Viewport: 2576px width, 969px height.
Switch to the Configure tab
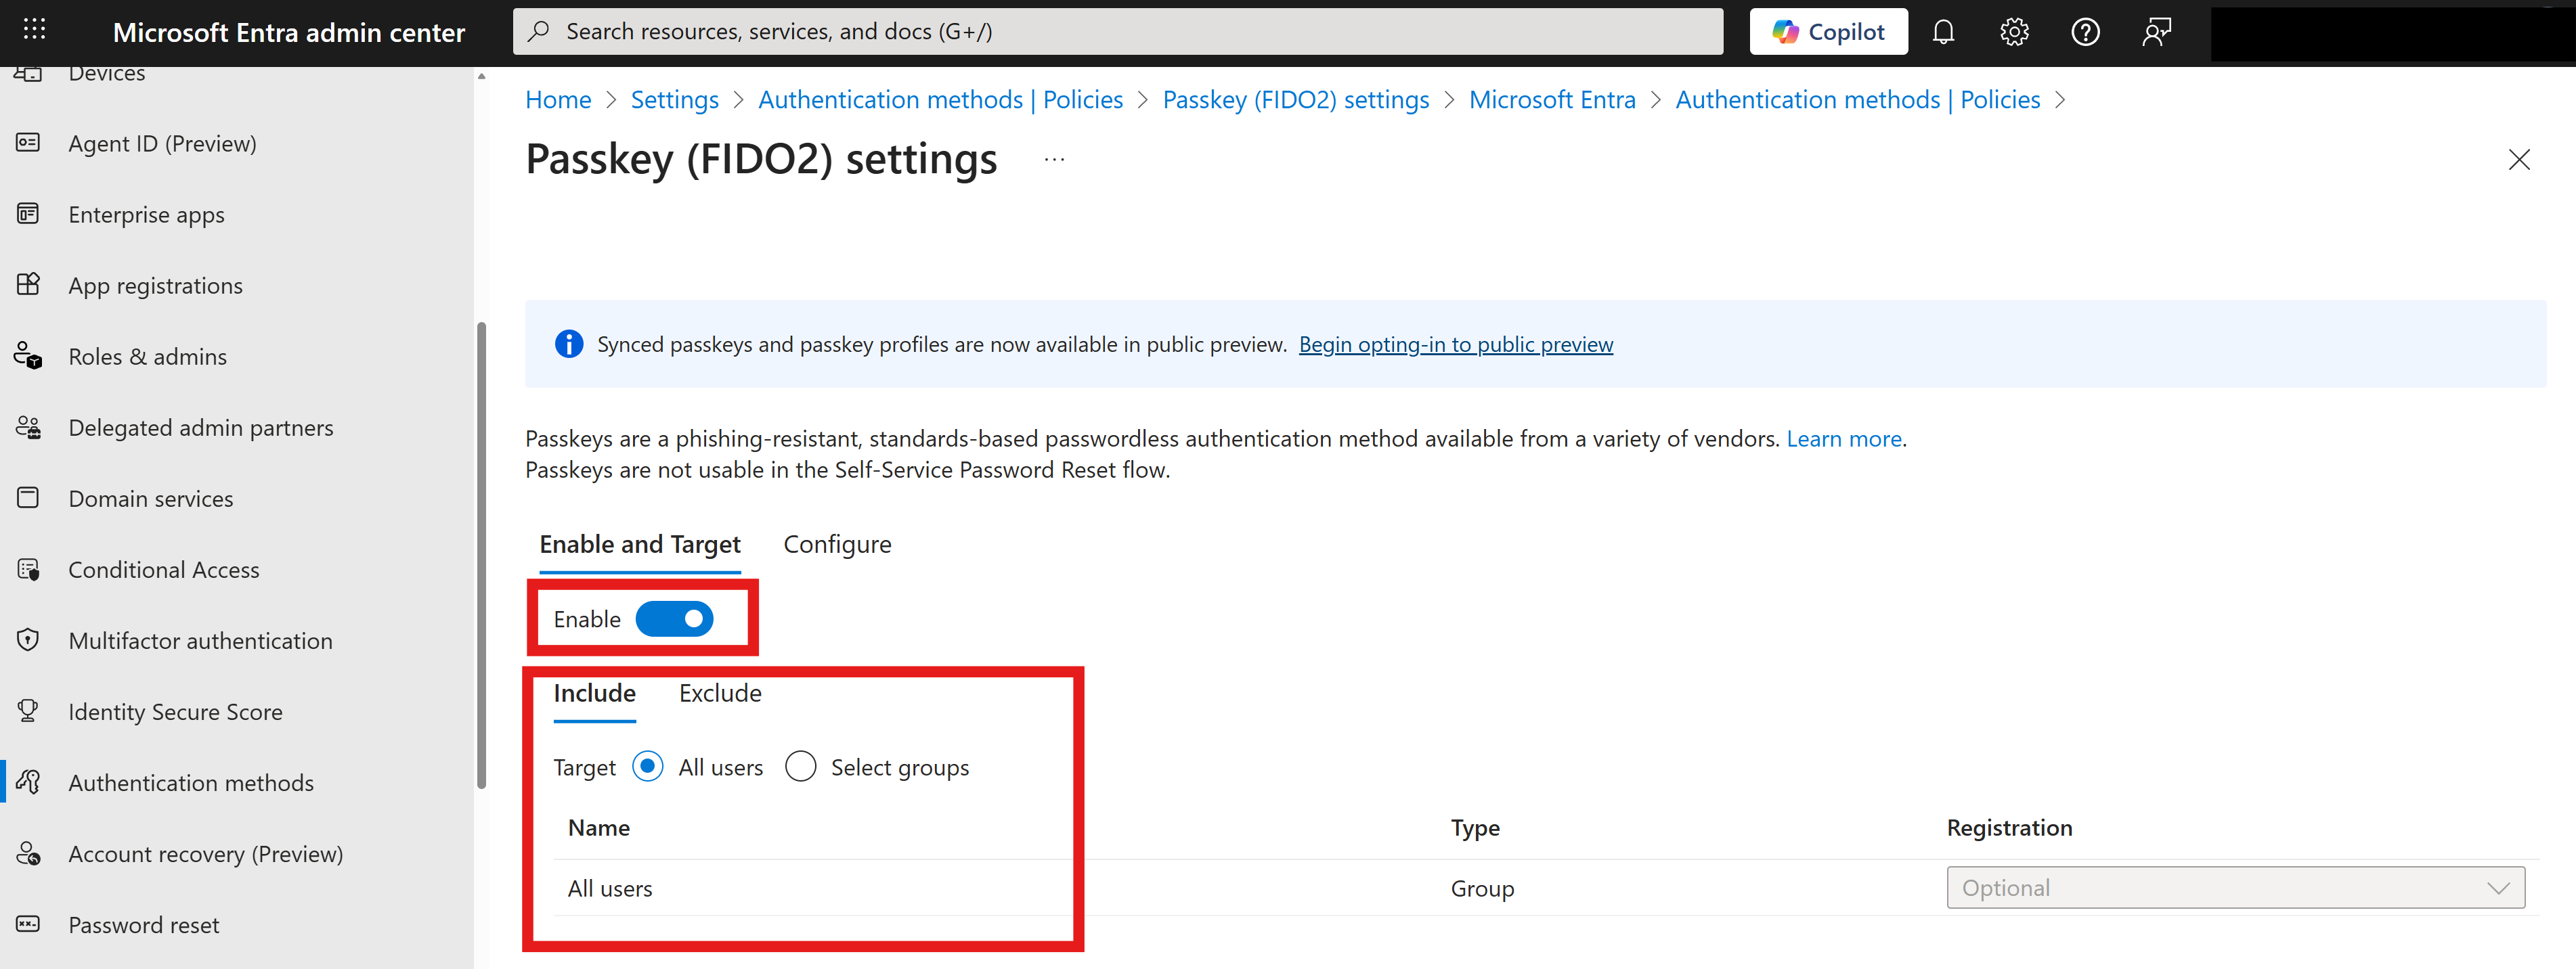pos(837,544)
